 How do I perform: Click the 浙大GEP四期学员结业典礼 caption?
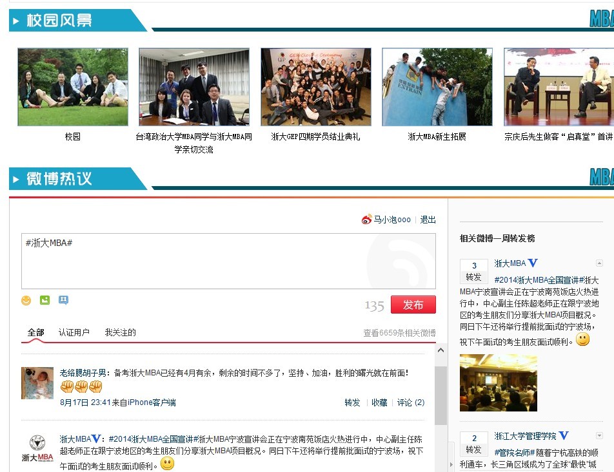tap(315, 137)
